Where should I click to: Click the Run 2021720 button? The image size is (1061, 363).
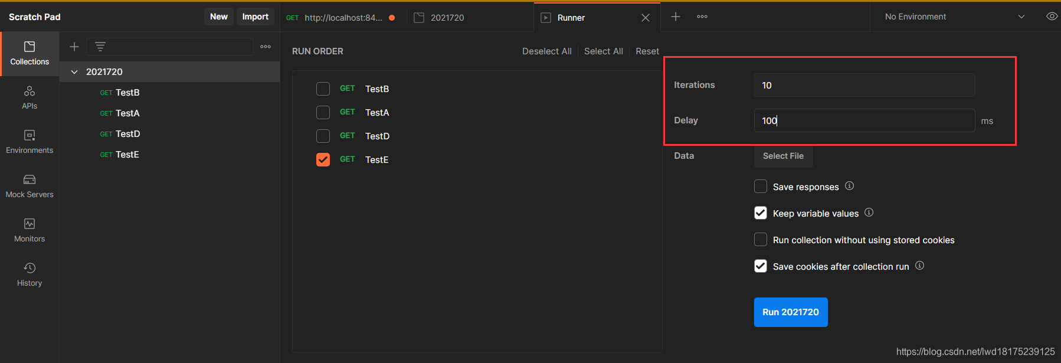[x=791, y=312]
